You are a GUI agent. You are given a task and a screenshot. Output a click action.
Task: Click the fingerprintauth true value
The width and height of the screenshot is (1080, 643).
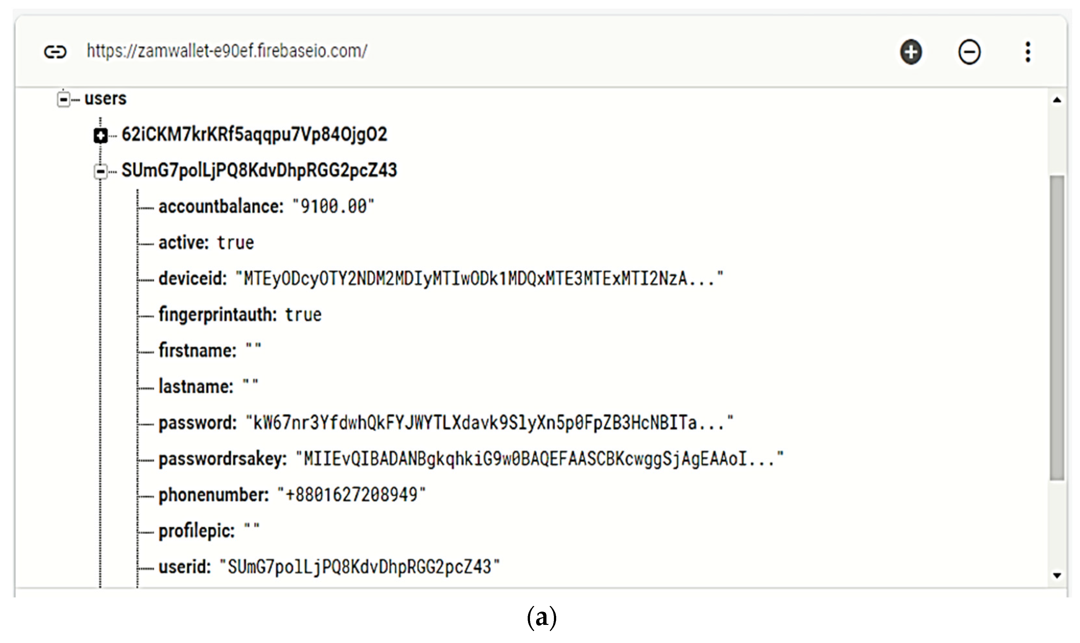point(303,315)
